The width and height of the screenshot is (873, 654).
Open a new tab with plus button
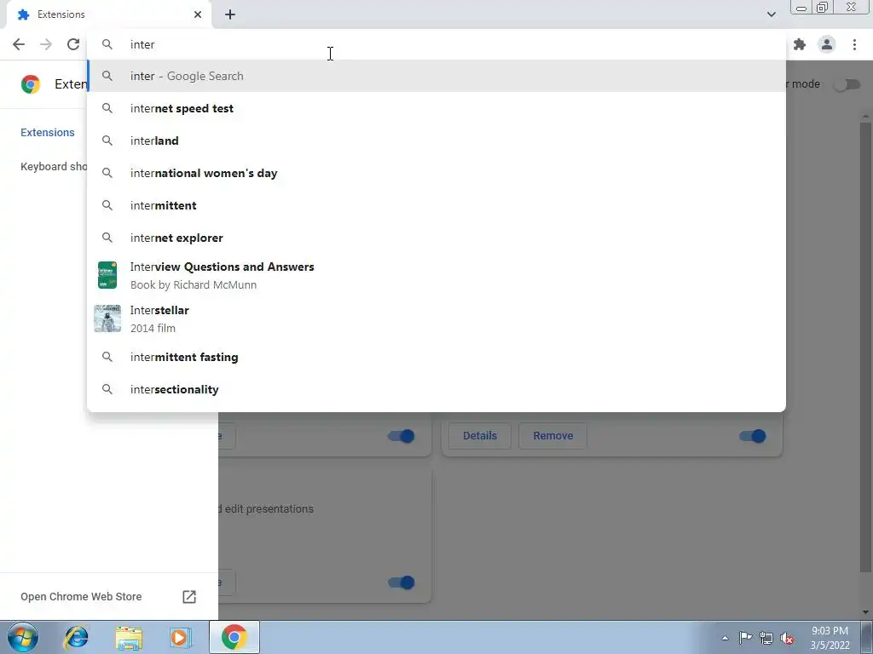tap(230, 14)
